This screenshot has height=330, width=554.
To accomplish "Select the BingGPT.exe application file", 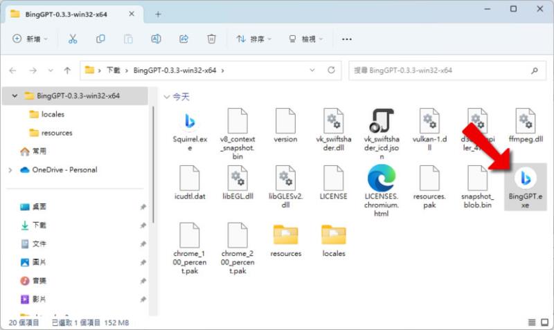I will (x=526, y=187).
